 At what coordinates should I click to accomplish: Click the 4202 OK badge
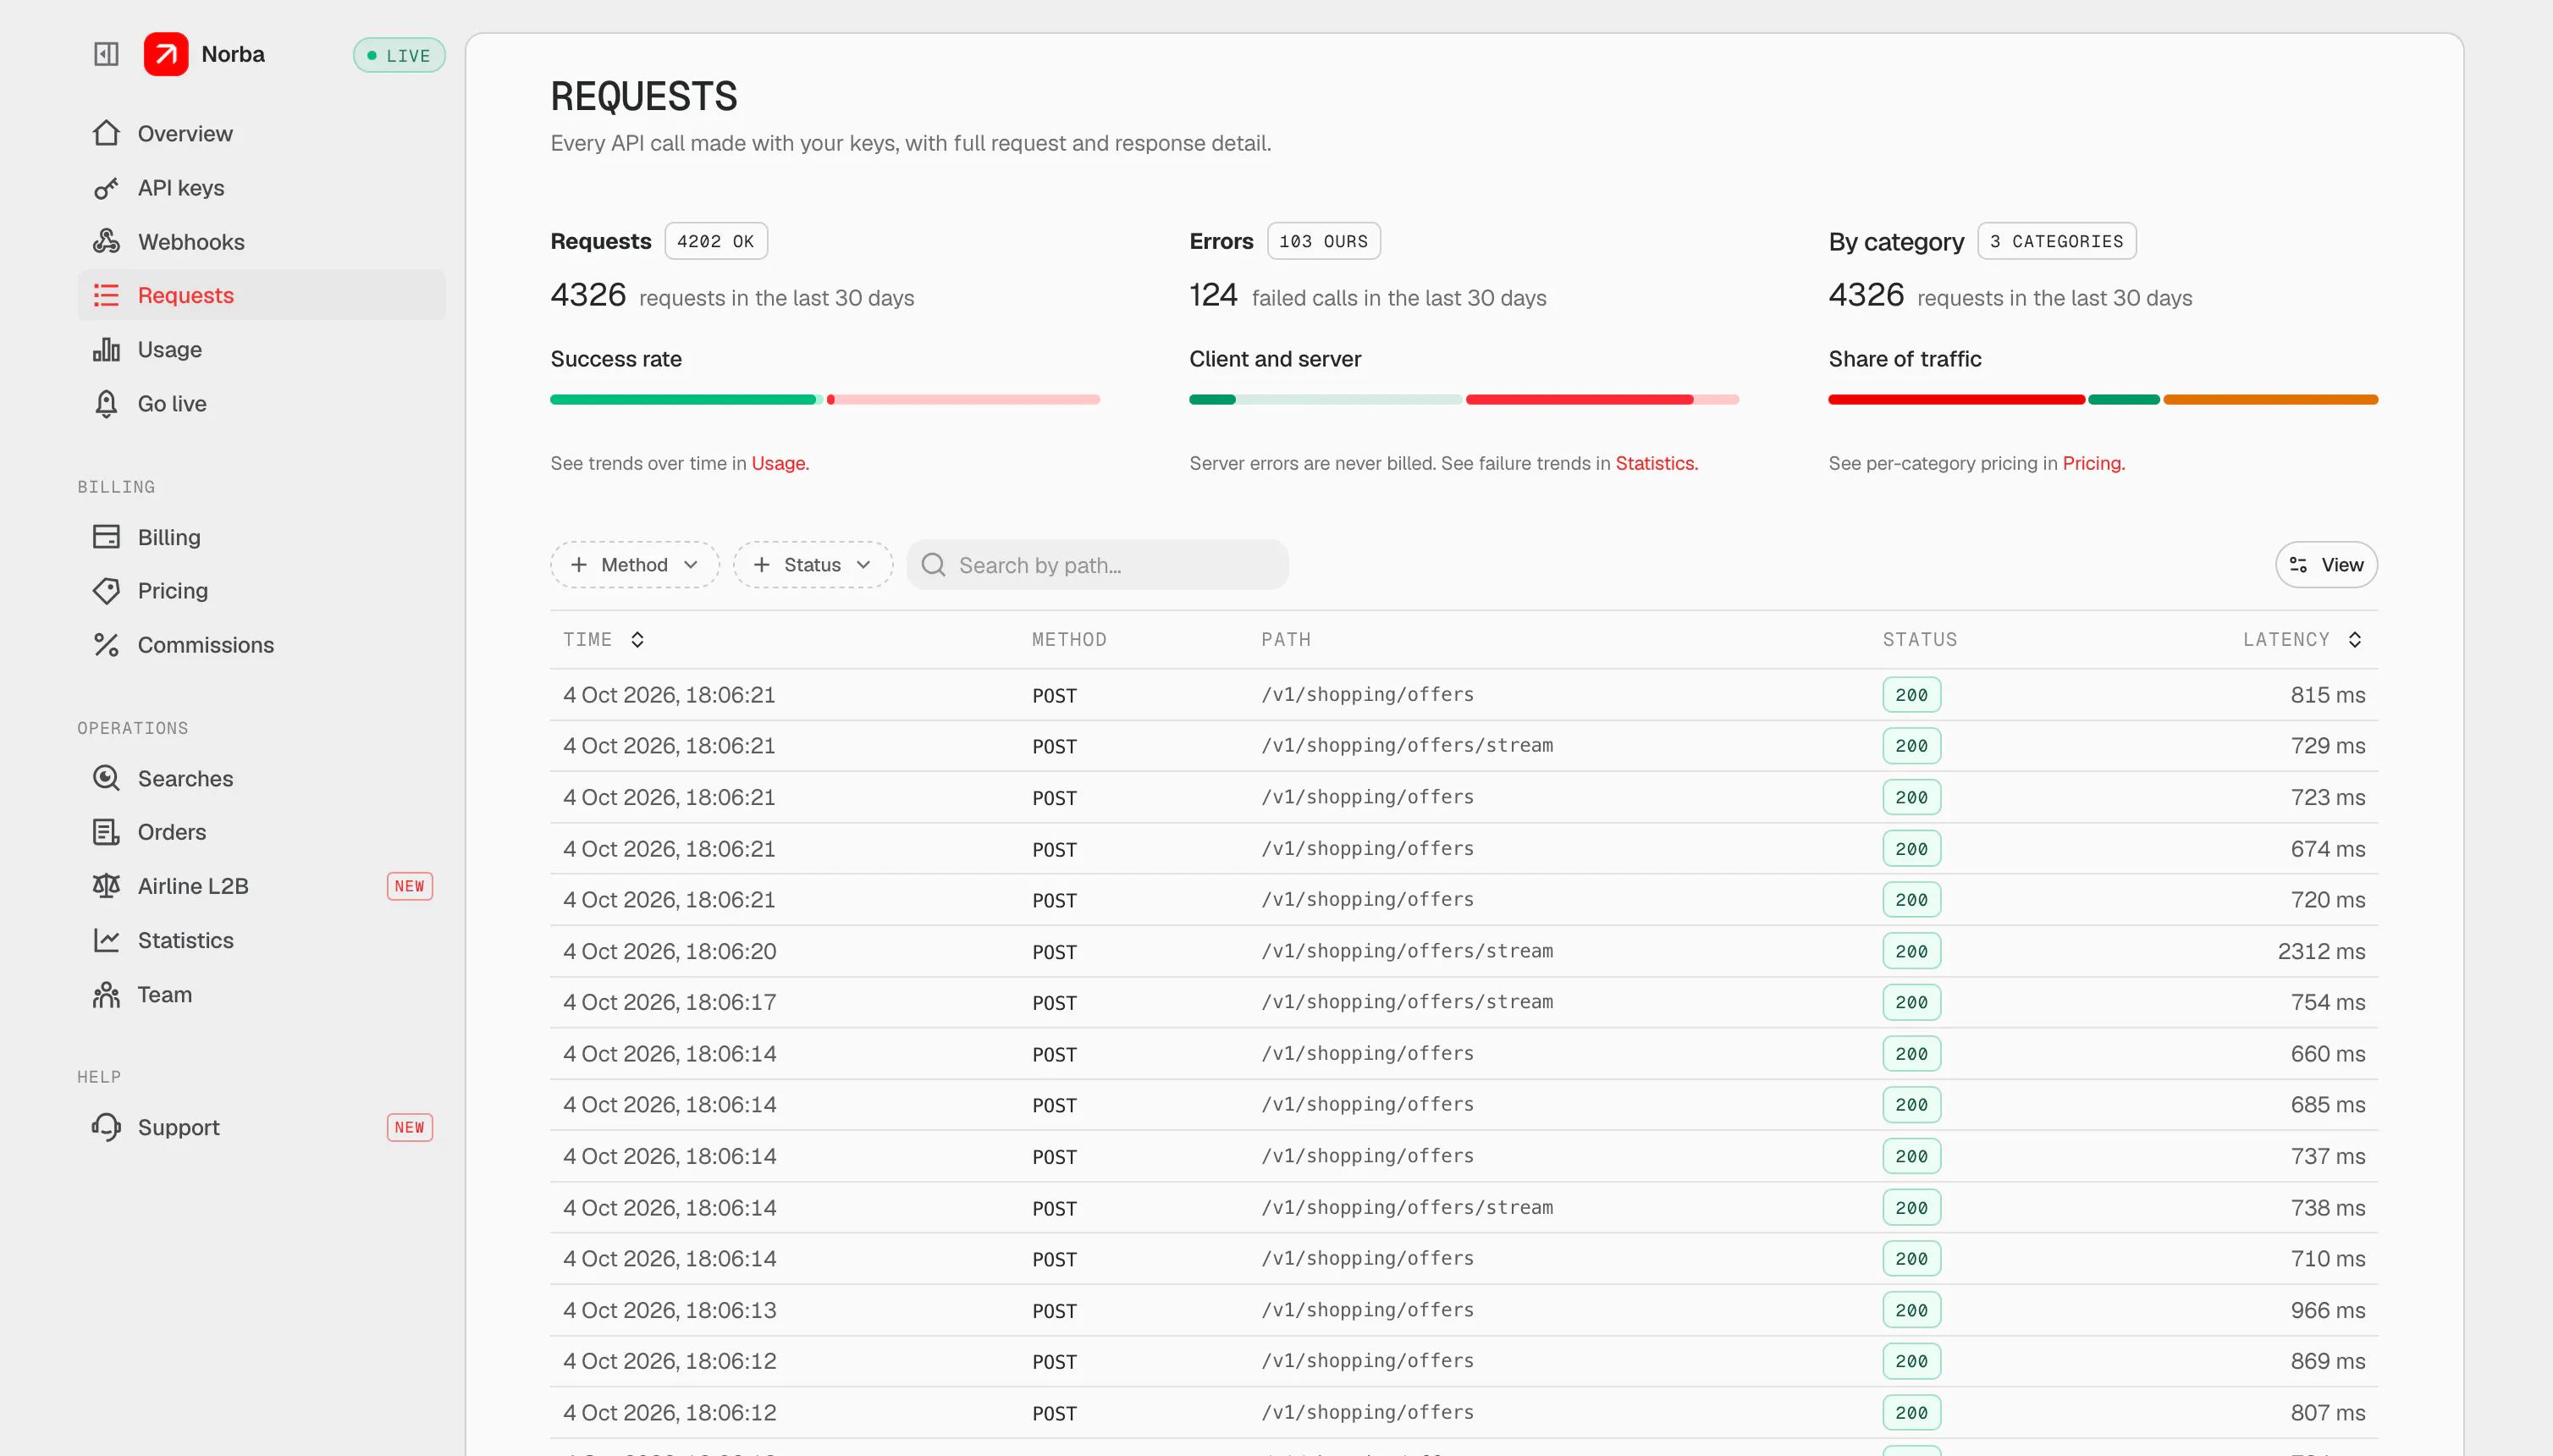point(716,241)
